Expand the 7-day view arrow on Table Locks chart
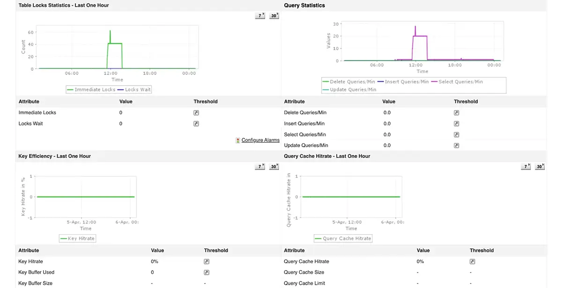562x288 pixels. tap(259, 15)
